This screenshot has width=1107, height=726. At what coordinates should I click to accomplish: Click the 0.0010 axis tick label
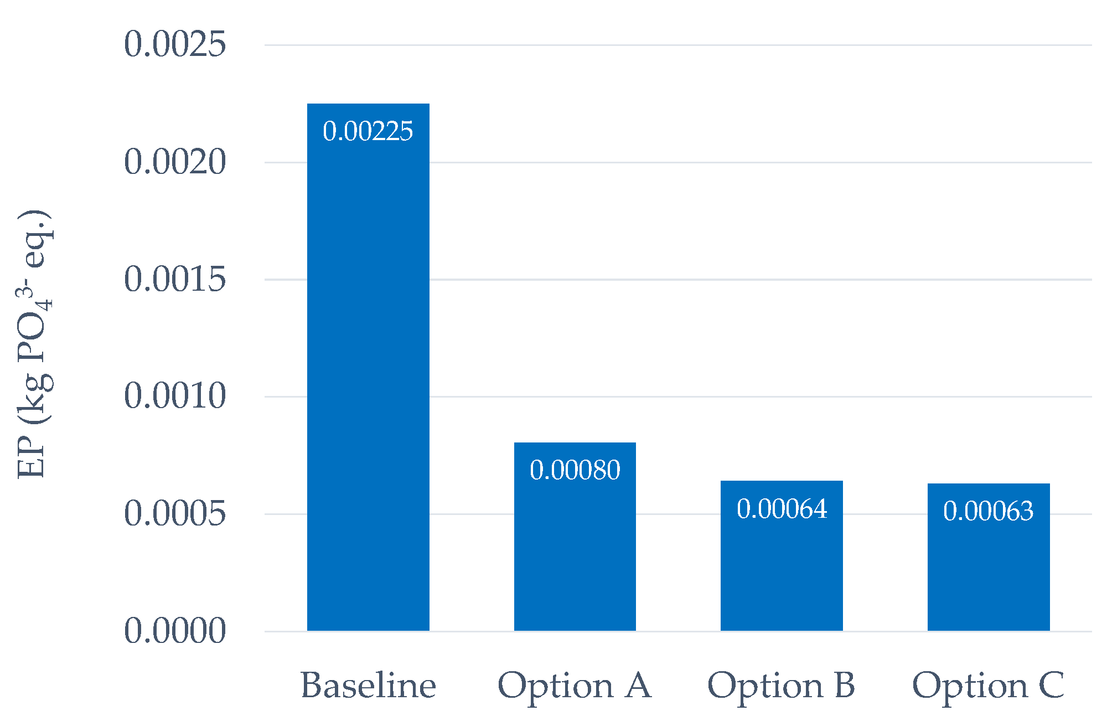pos(175,396)
